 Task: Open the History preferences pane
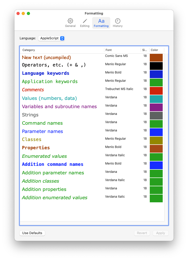[x=118, y=23]
